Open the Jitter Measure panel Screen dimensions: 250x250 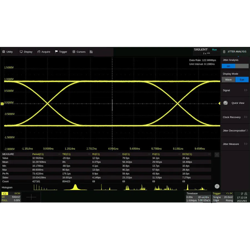[x=233, y=144]
